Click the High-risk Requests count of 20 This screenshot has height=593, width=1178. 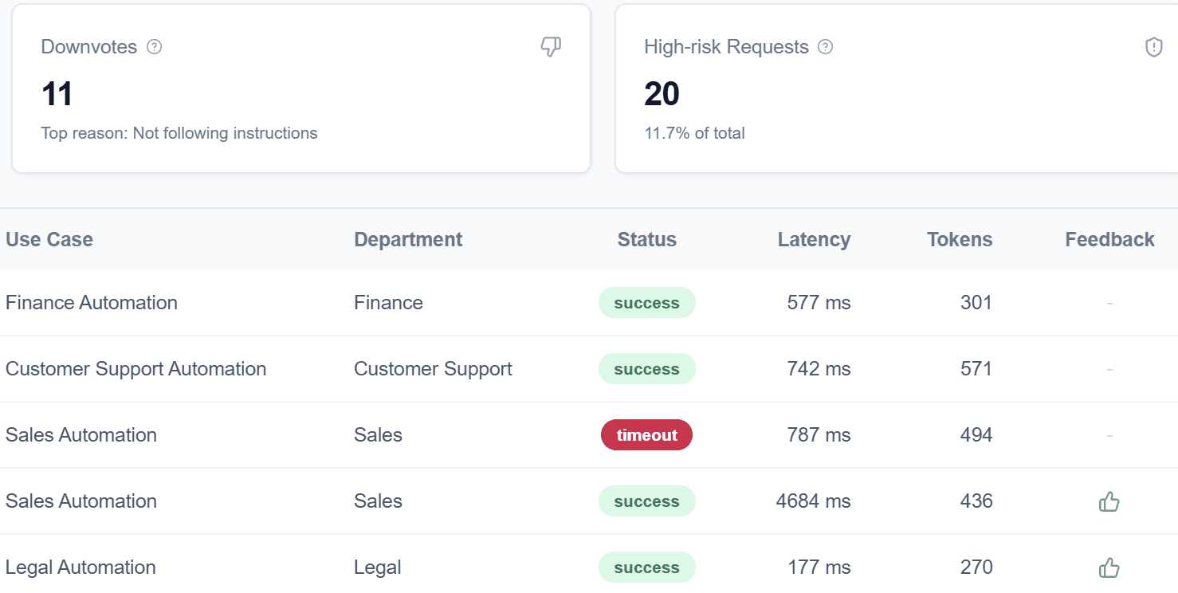click(x=661, y=93)
